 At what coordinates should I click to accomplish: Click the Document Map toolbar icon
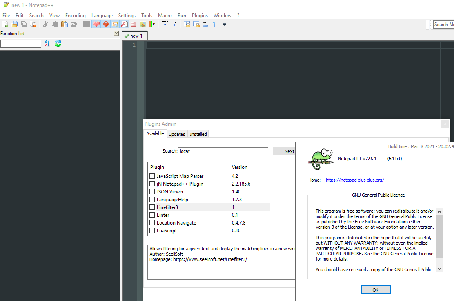pos(143,25)
